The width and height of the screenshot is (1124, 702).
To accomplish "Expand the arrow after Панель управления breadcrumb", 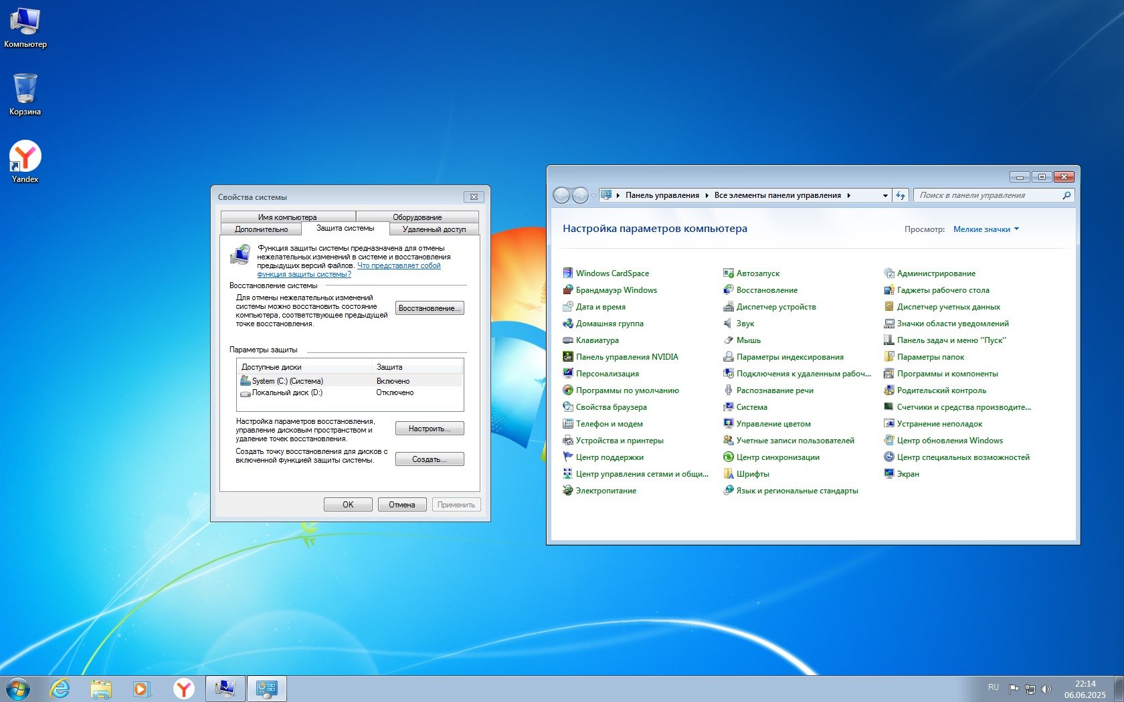I will coord(707,196).
